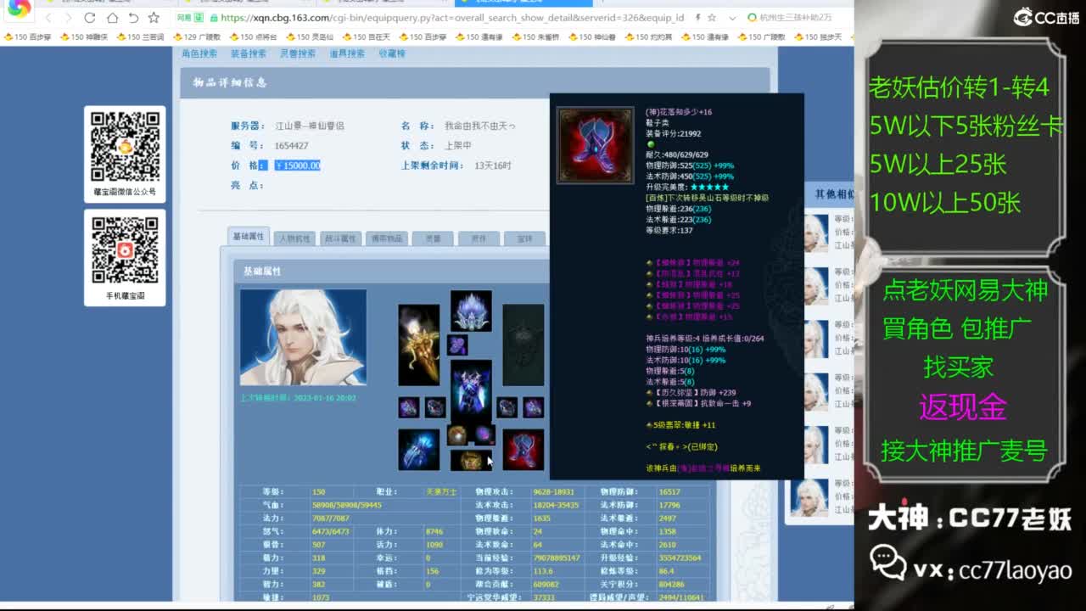Switch to the 人物抗性 tab

(x=295, y=238)
